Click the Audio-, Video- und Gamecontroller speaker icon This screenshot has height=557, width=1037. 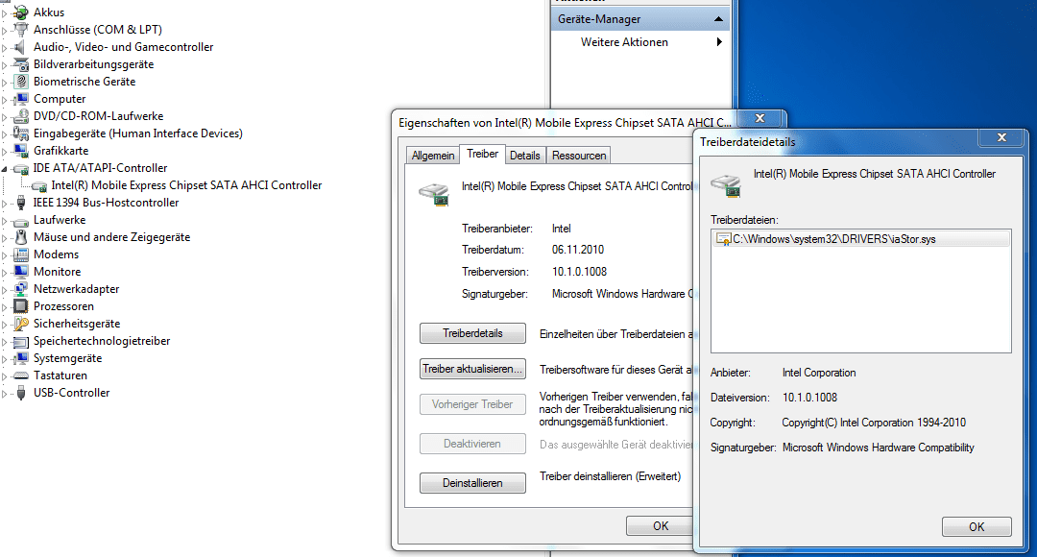21,47
